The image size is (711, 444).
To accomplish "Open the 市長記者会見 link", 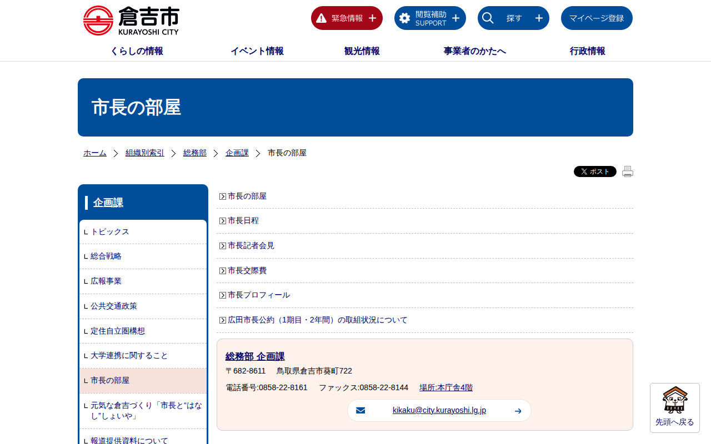I will (x=251, y=246).
